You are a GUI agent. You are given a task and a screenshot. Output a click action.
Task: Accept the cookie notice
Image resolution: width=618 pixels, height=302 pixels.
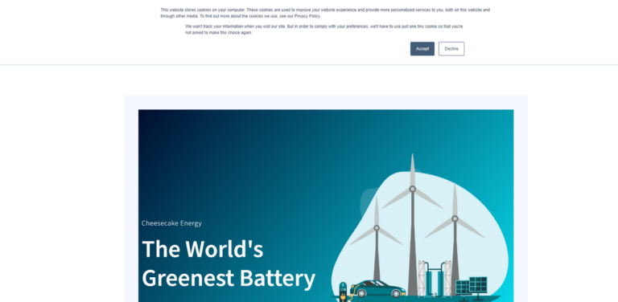[x=422, y=49]
